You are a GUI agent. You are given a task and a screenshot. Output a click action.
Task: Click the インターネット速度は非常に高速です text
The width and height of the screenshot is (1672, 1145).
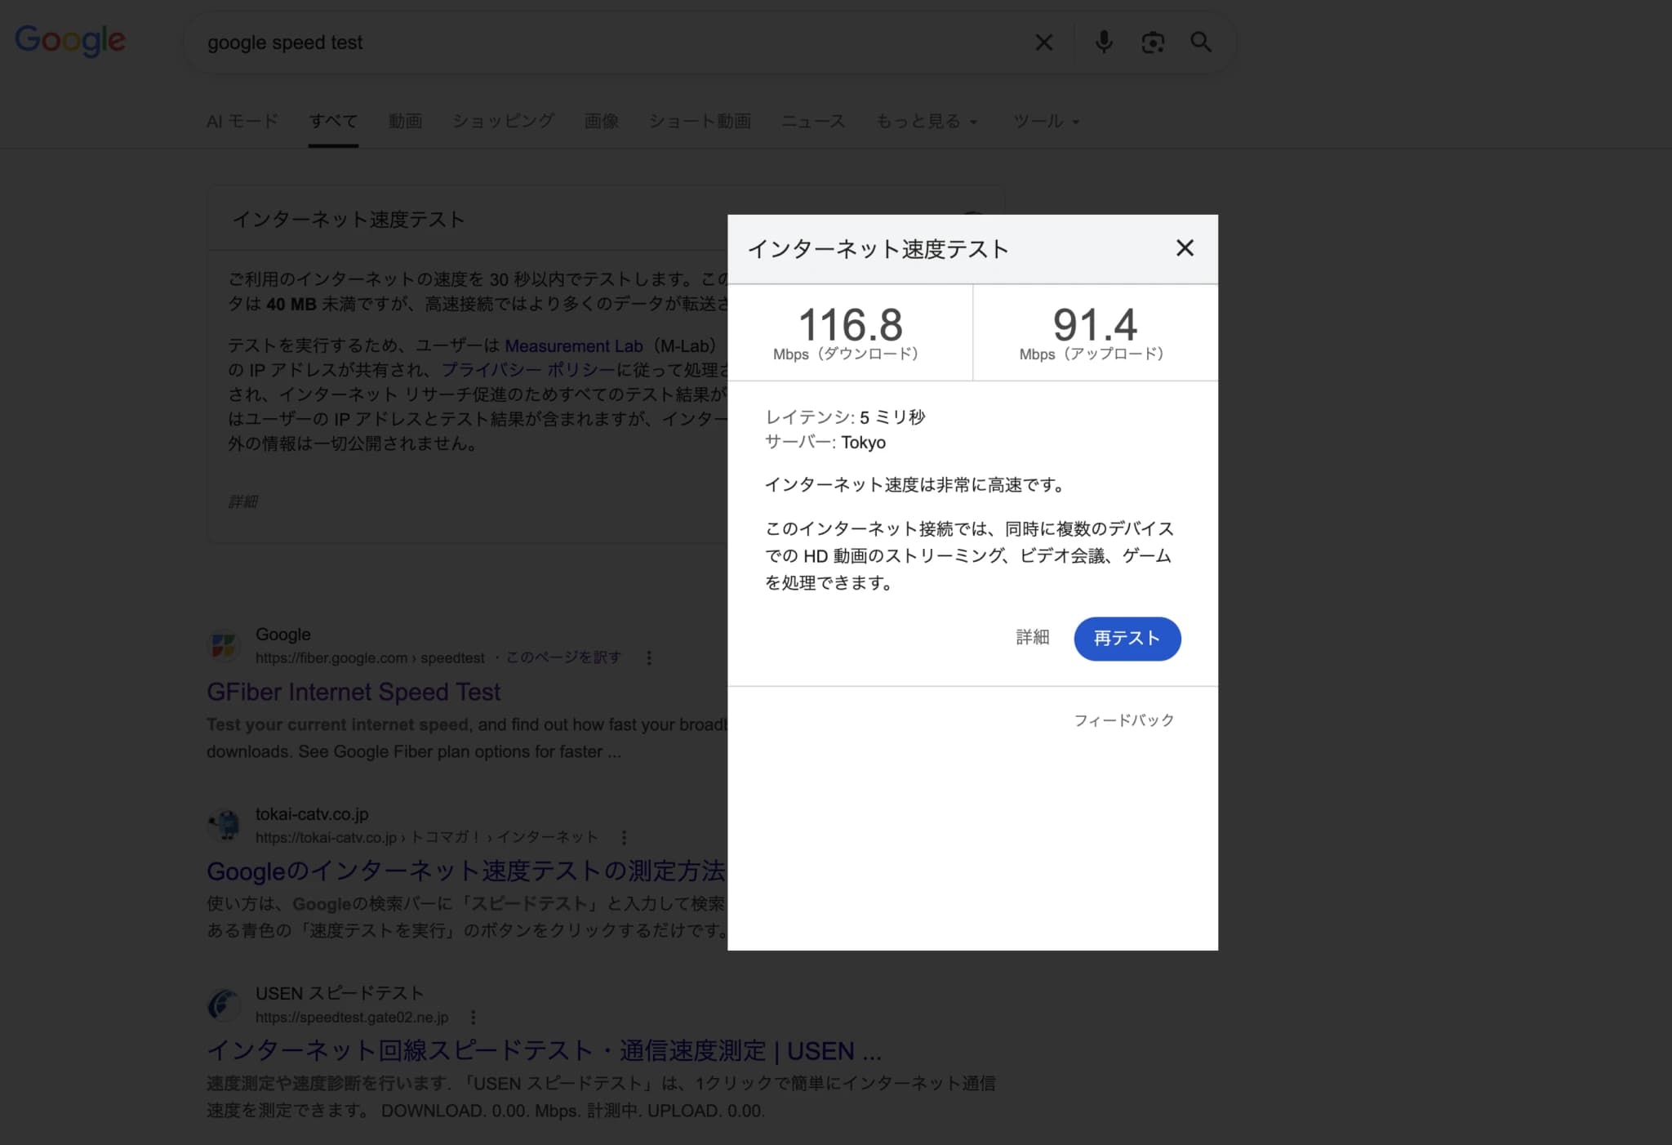pos(915,485)
